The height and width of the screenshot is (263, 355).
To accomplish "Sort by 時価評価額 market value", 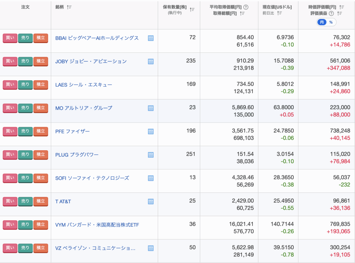I will [x=342, y=7].
